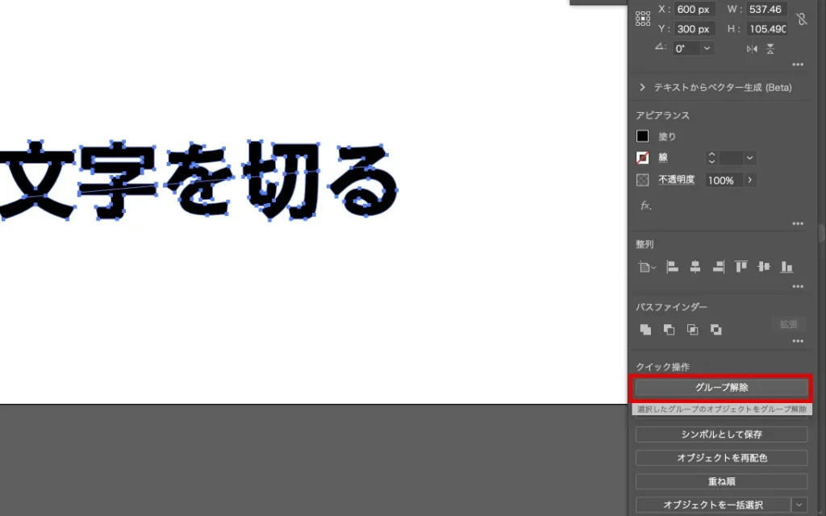Click the flip vertical icon
Image resolution: width=826 pixels, height=516 pixels.
coord(770,48)
